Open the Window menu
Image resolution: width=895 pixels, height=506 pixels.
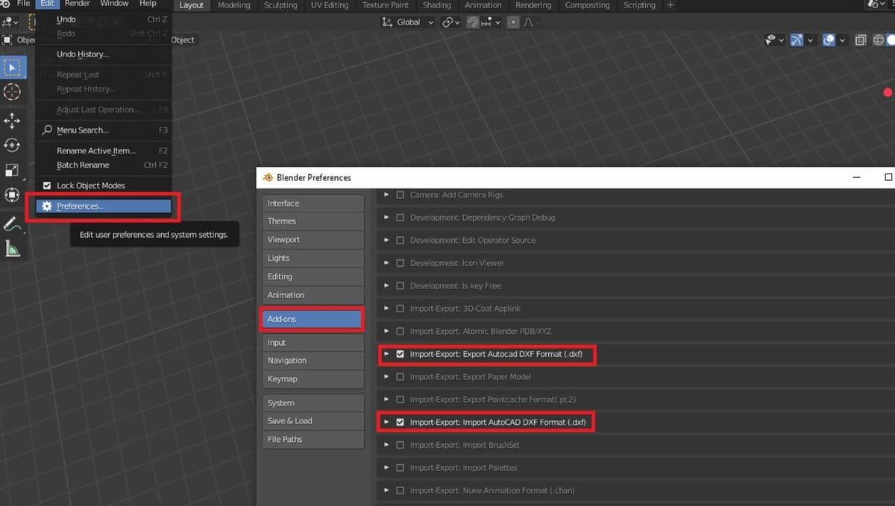114,4
